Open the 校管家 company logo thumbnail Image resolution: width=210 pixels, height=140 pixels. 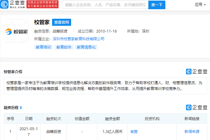pos(16,31)
